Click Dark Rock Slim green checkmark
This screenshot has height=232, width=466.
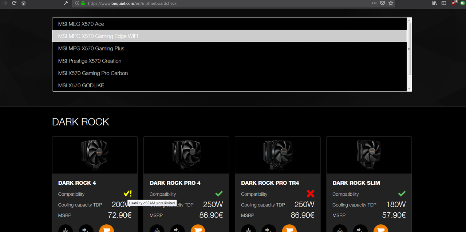click(x=402, y=193)
